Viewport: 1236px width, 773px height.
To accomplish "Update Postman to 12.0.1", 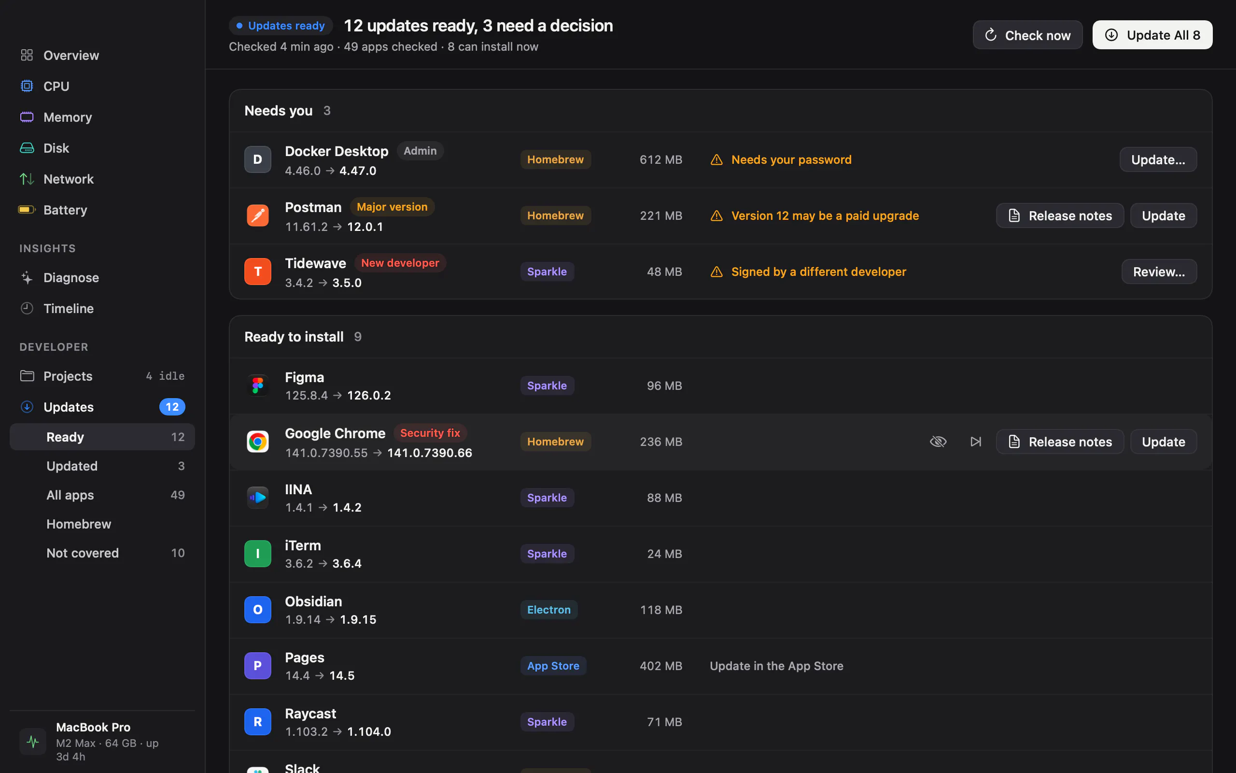I will tap(1164, 216).
